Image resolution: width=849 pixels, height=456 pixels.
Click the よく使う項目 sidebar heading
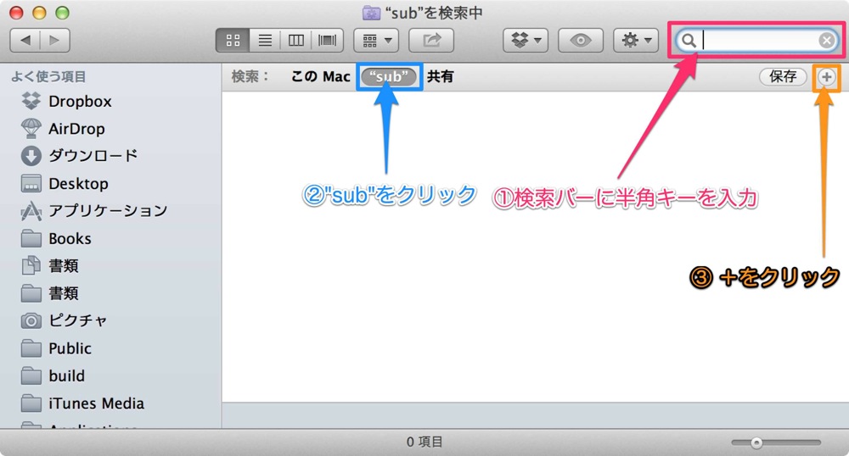coord(48,77)
